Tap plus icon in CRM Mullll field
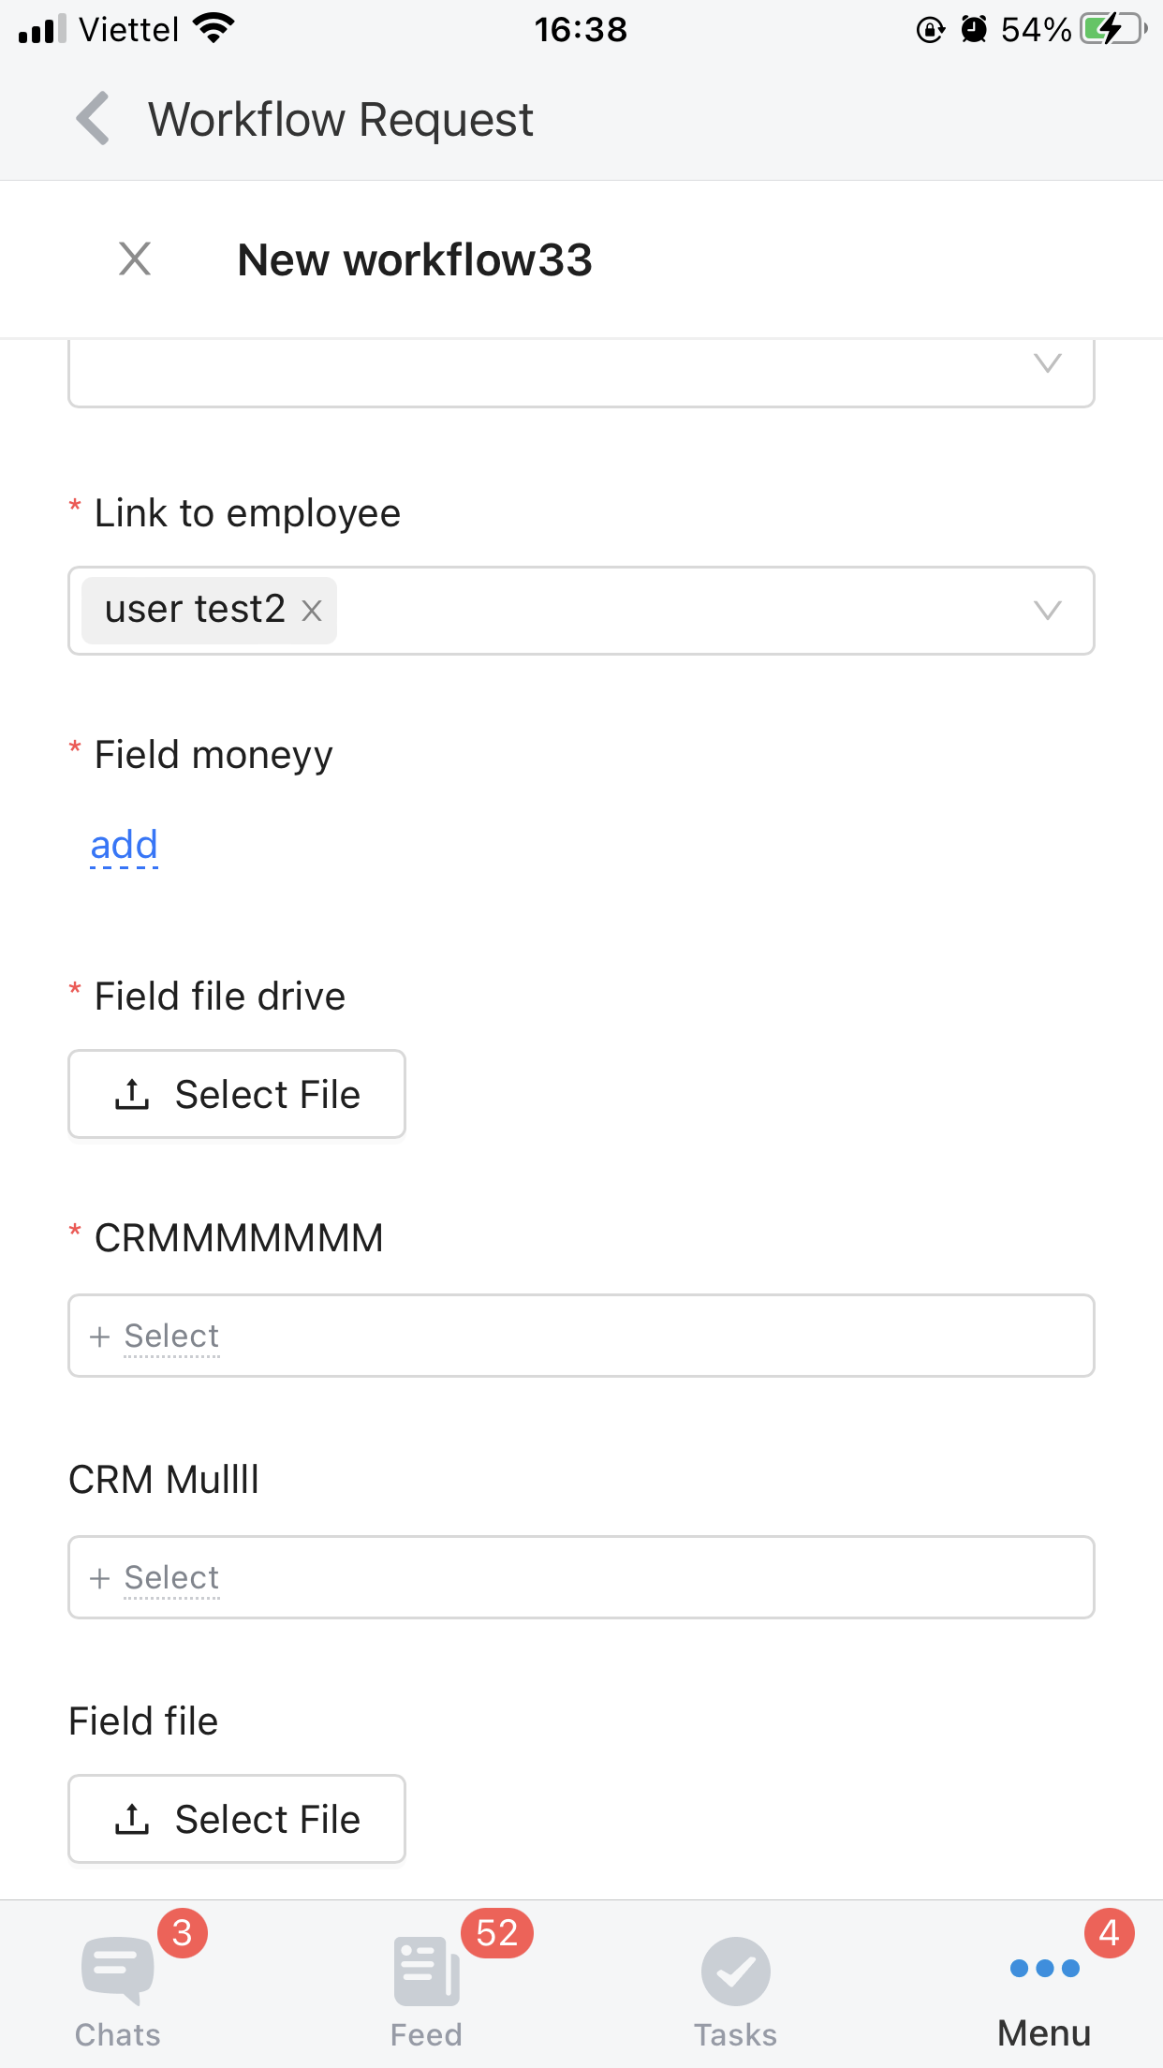This screenshot has width=1163, height=2068. [100, 1578]
